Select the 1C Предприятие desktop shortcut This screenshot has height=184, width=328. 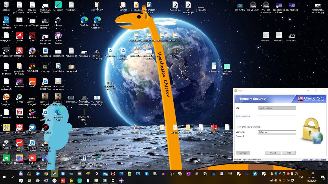tap(6, 99)
